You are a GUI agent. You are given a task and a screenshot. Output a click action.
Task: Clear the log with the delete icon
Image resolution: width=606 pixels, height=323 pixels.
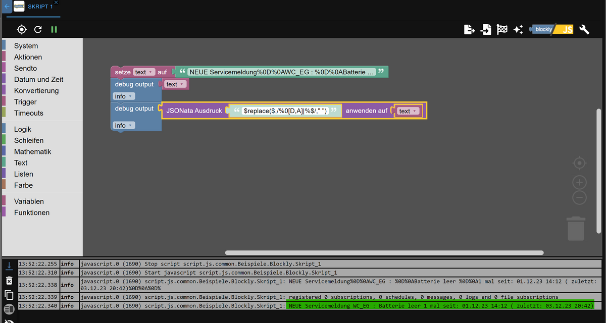(x=9, y=280)
